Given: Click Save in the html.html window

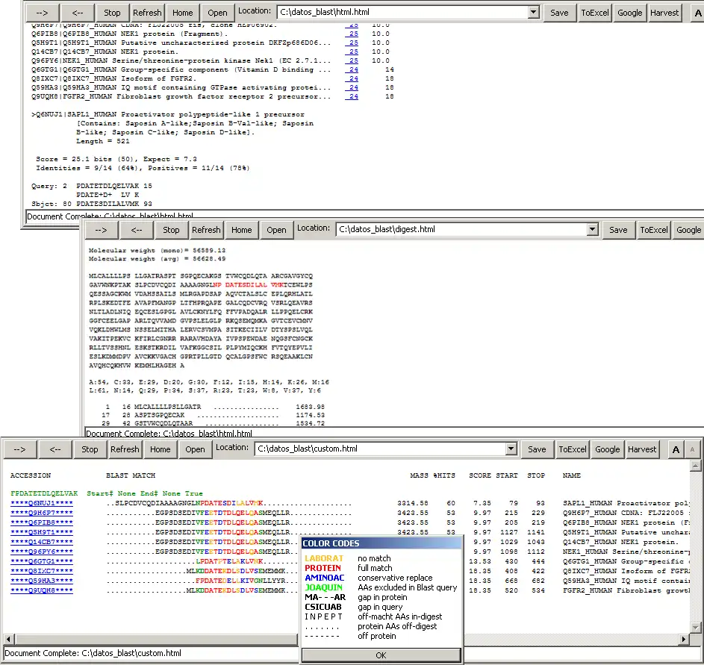Looking at the screenshot, I should tap(559, 12).
